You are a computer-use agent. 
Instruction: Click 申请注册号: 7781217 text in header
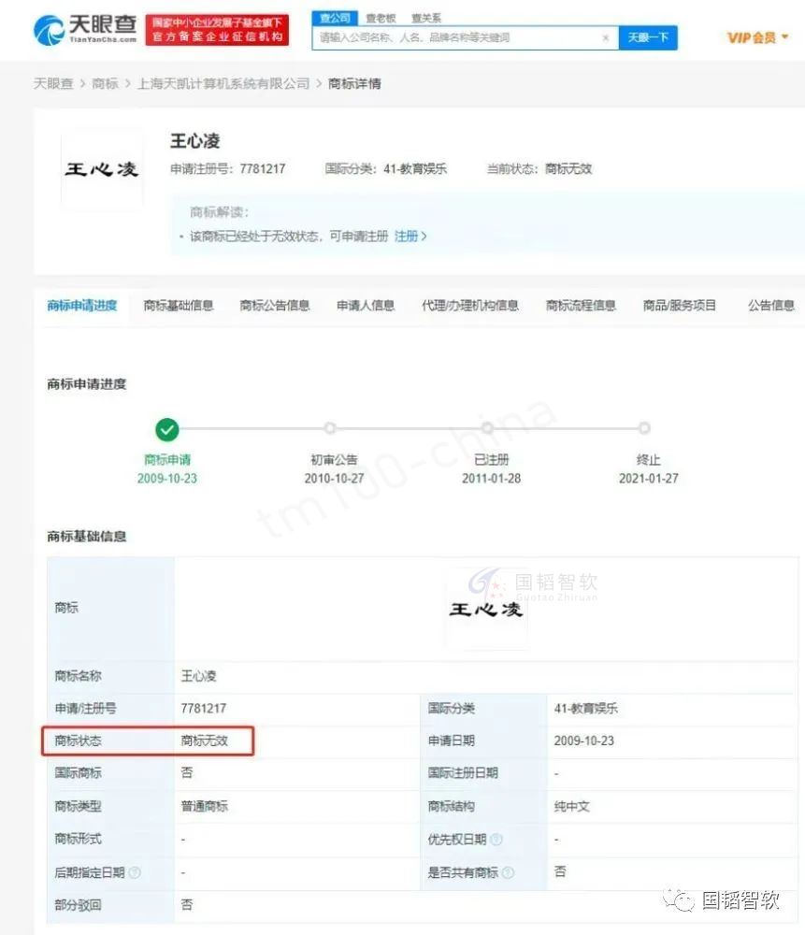click(228, 168)
